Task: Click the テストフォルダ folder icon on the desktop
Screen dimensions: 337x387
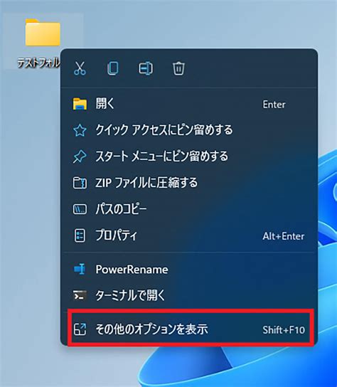Action: pyautogui.click(x=43, y=33)
